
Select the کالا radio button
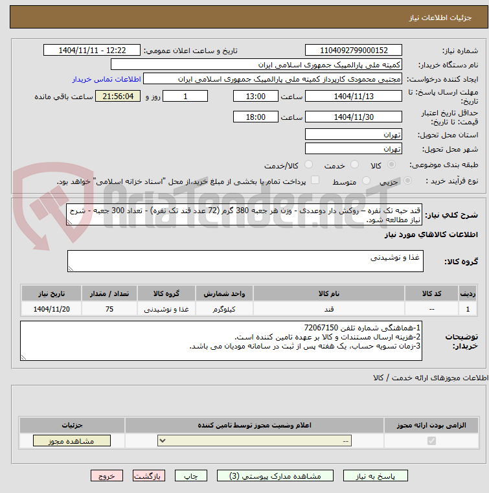391,165
